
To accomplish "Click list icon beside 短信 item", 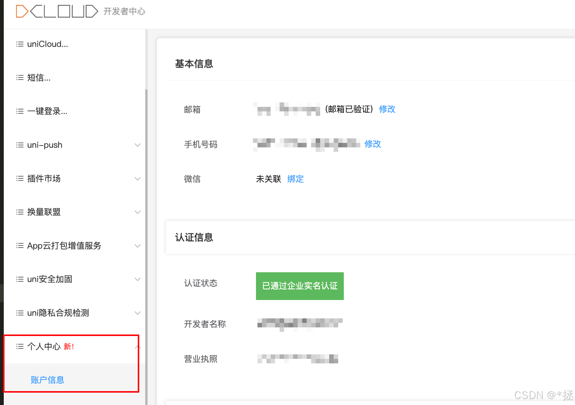I will [x=20, y=78].
